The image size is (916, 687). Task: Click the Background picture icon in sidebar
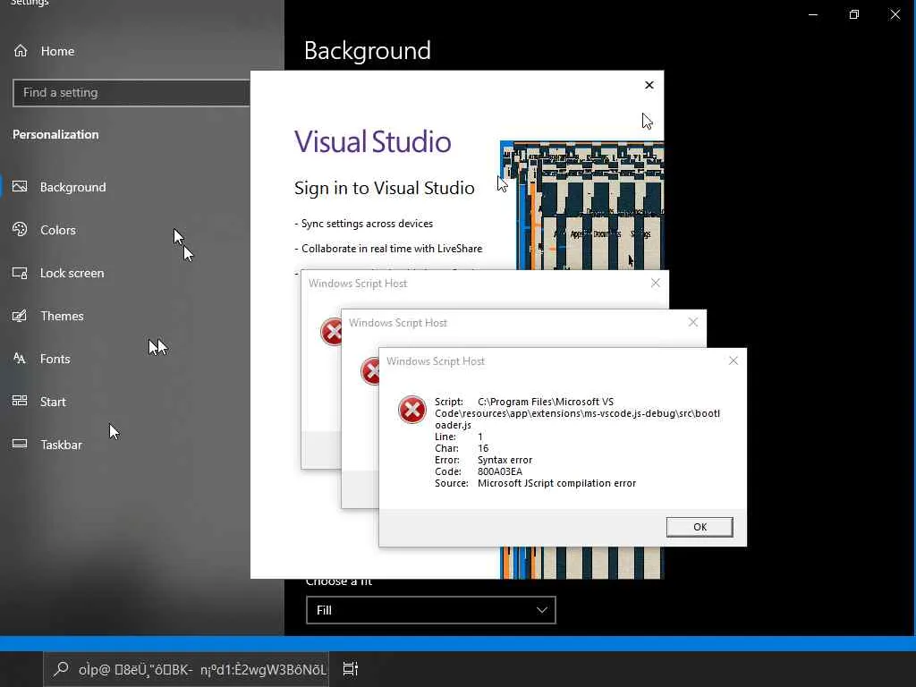point(20,186)
